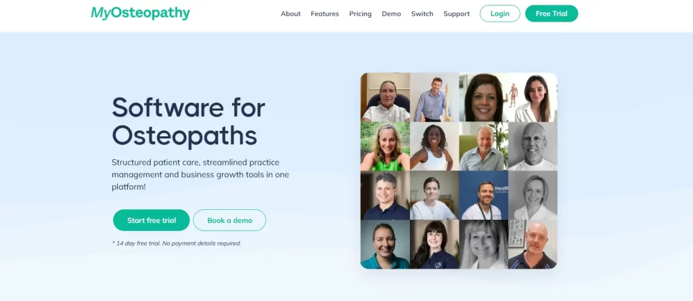The width and height of the screenshot is (693, 301).
Task: Go to the Pricing page
Action: (360, 13)
